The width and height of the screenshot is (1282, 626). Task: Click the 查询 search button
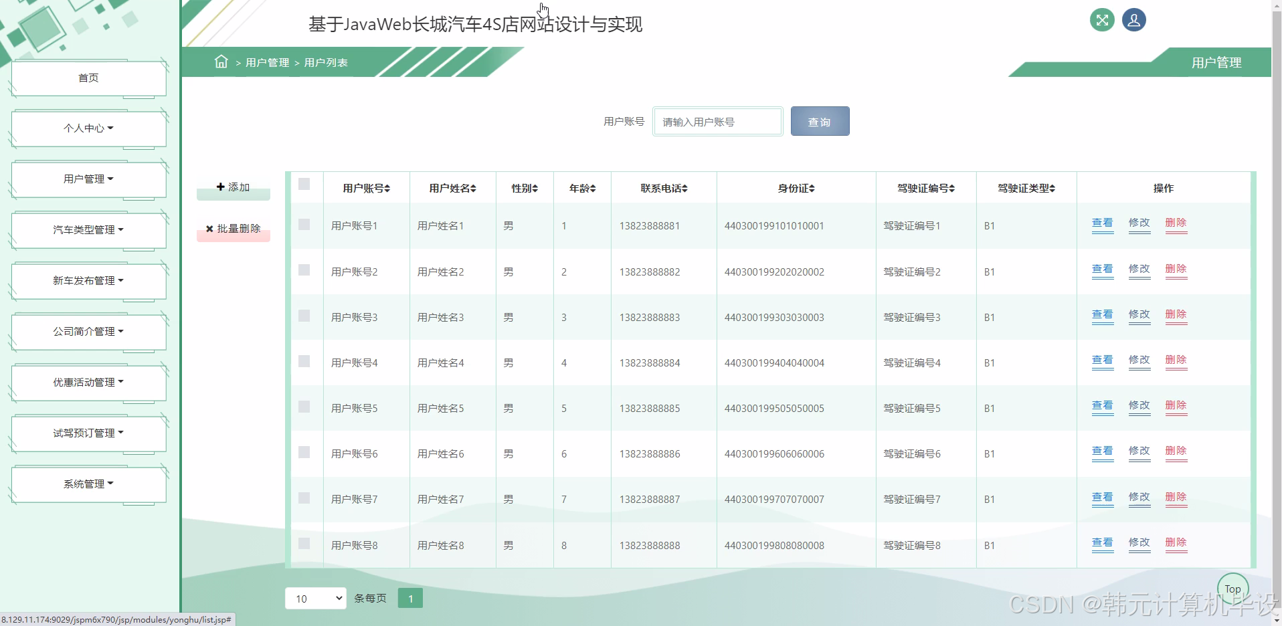[820, 121]
